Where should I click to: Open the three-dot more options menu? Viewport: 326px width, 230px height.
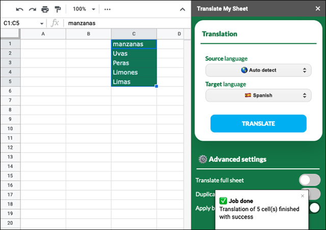[x=107, y=9]
